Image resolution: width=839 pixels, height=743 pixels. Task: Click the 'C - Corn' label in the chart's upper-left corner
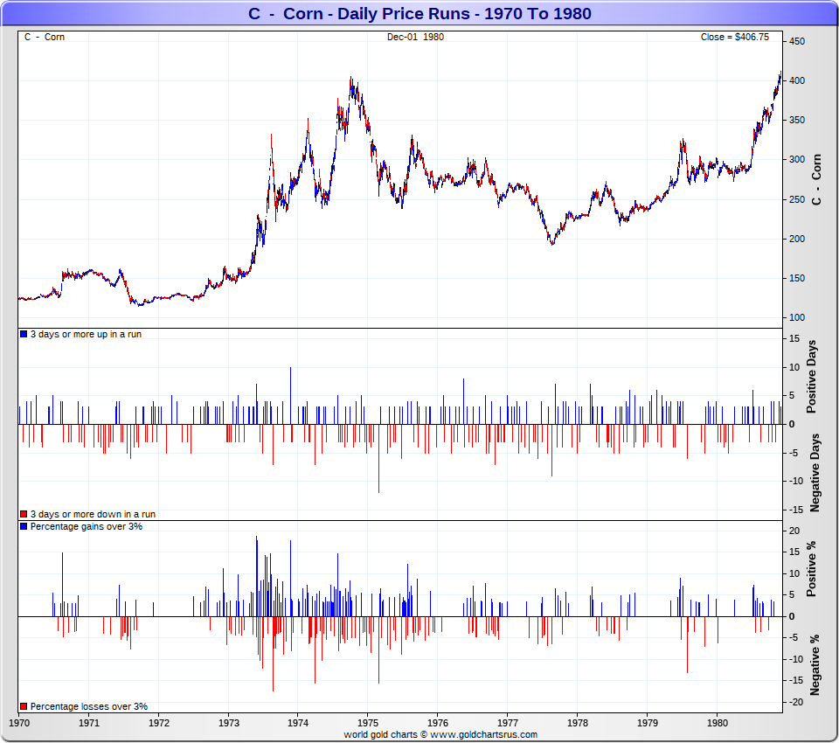point(45,37)
